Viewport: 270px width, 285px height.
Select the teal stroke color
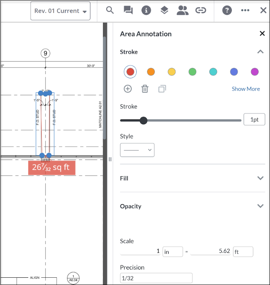213,72
